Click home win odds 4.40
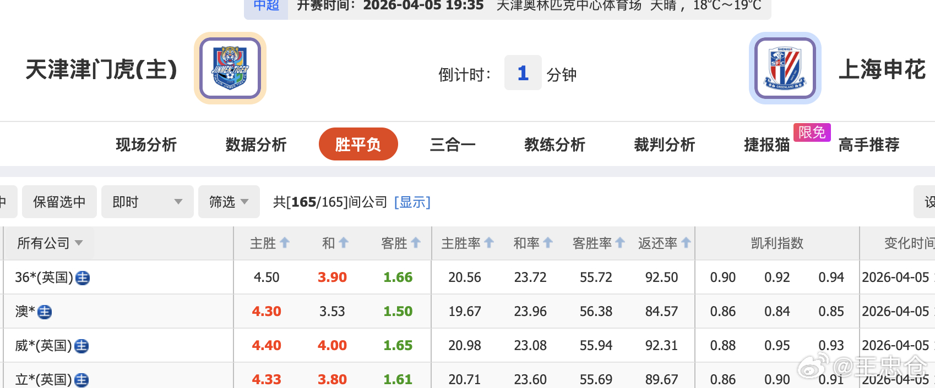 click(x=267, y=346)
